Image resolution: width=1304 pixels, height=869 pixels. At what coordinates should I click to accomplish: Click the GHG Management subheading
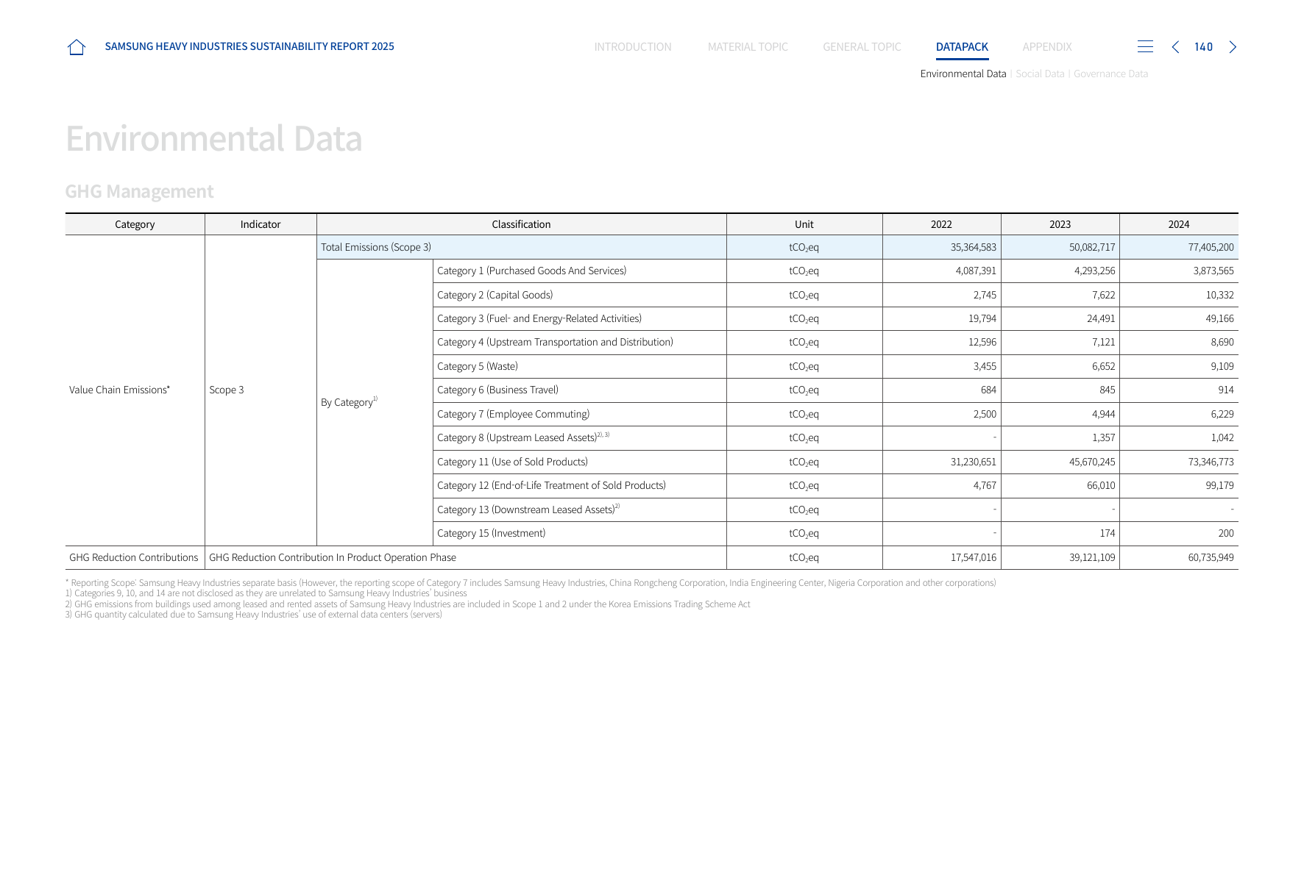(x=139, y=192)
